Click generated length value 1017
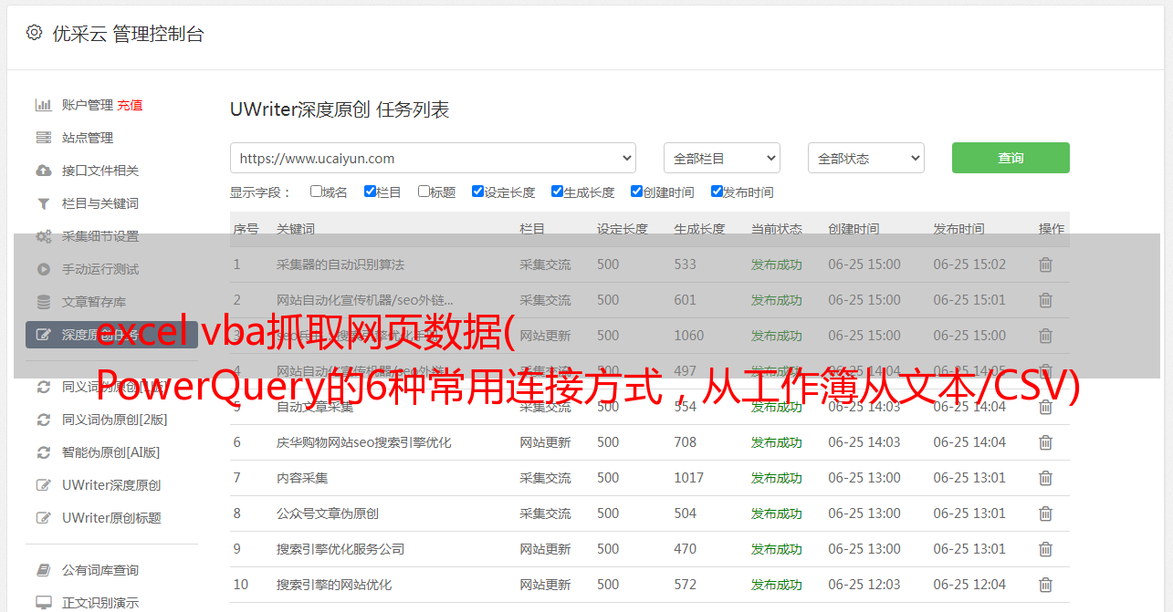The image size is (1173, 612). click(x=689, y=478)
